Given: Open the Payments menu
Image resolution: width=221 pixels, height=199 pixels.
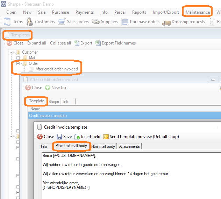Looking at the screenshot, I should click(85, 12).
